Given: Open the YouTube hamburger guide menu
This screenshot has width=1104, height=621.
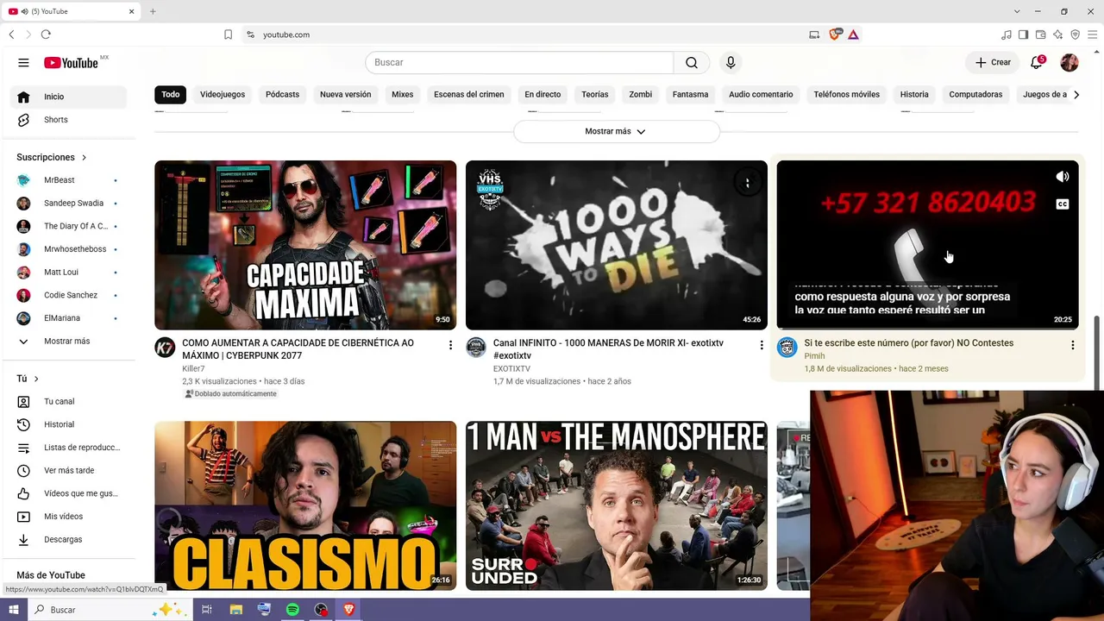Looking at the screenshot, I should (23, 63).
